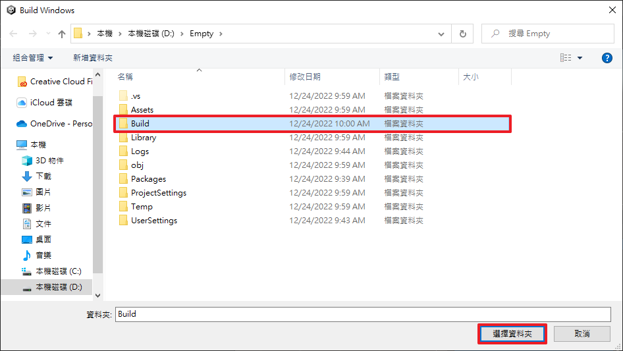The width and height of the screenshot is (623, 351).
Task: Click the Build folder icon
Action: (x=123, y=123)
